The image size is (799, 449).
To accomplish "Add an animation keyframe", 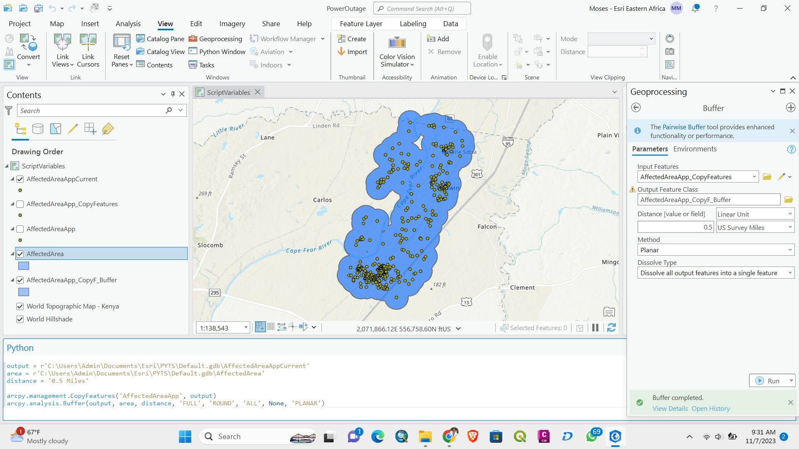I will (438, 39).
